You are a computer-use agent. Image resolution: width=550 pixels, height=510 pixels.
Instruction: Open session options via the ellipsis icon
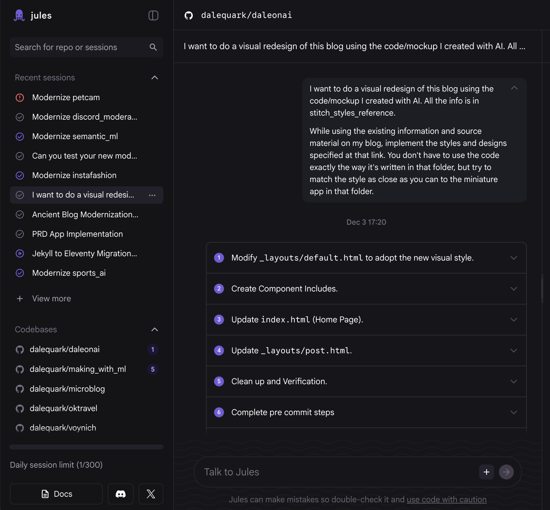(152, 195)
